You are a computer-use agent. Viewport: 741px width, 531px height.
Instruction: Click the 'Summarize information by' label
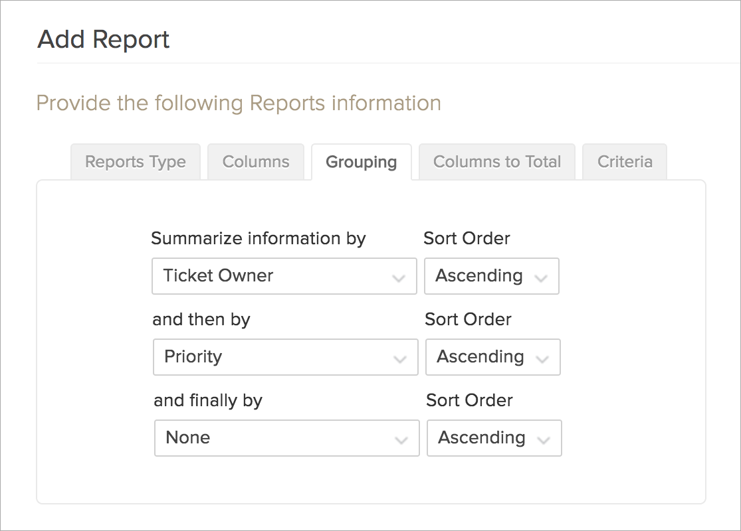[x=259, y=238]
